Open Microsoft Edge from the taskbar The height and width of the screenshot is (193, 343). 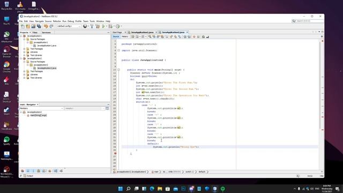pyautogui.click(x=152, y=189)
